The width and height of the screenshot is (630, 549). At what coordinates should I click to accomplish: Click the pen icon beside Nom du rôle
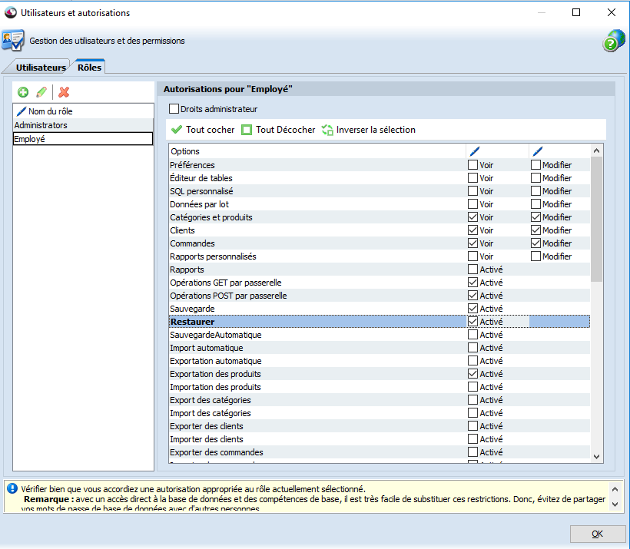[x=22, y=111]
